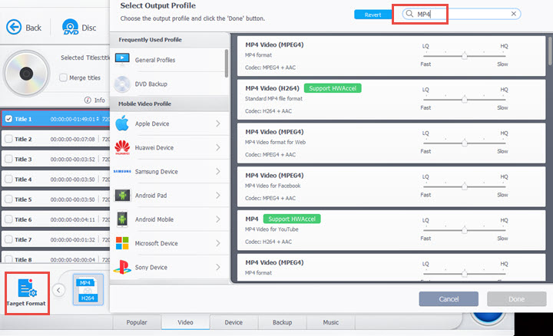
Task: Check the Title 3 checkbox
Action: point(8,159)
